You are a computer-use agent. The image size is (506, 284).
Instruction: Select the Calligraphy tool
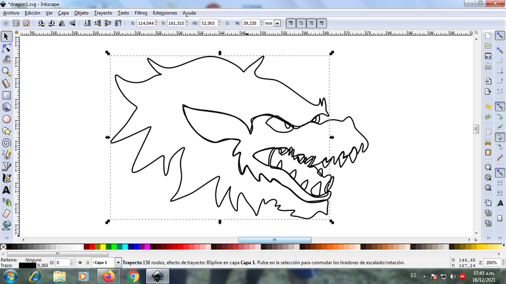[7, 178]
